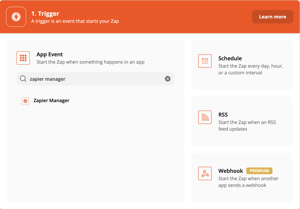Click the RSS feed icon
This screenshot has height=209, width=300.
(205, 117)
